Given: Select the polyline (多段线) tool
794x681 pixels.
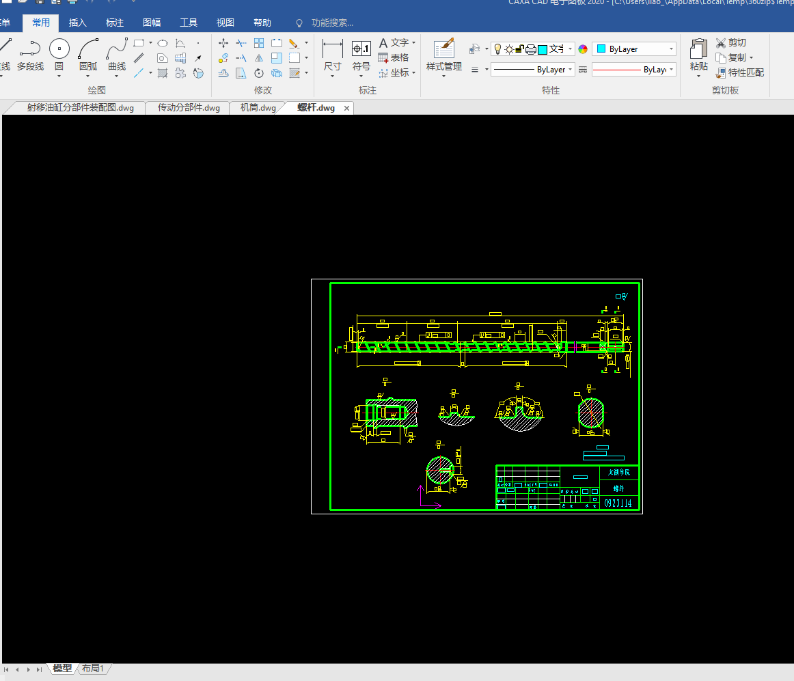Looking at the screenshot, I should click(30, 56).
